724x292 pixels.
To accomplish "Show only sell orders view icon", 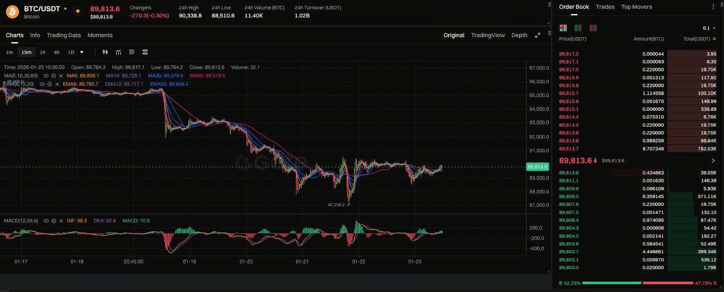I will pyautogui.click(x=593, y=28).
